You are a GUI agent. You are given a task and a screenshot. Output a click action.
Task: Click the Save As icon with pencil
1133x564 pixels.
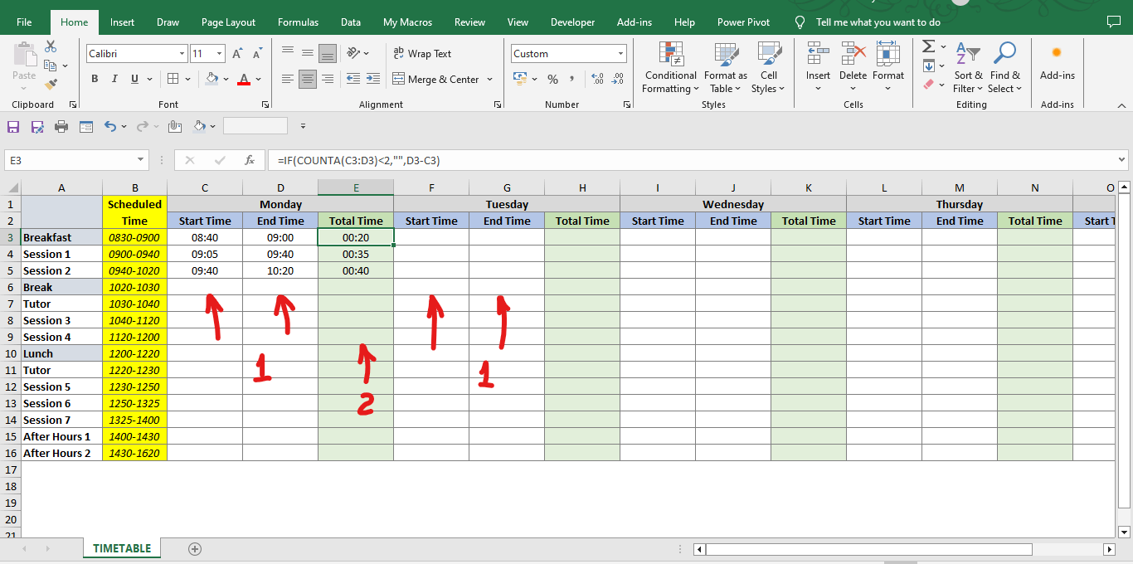(37, 126)
